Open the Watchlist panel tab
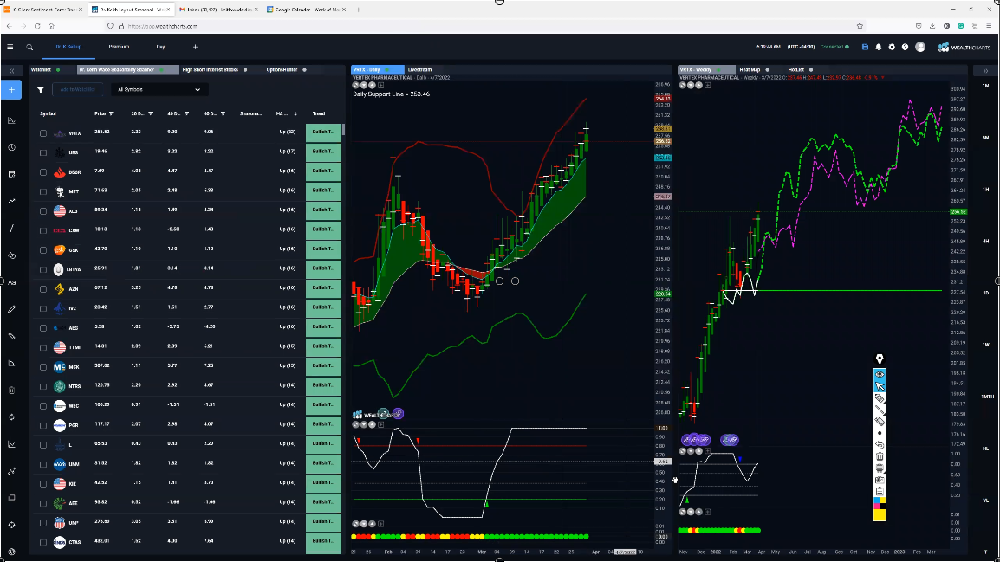Image resolution: width=1000 pixels, height=562 pixels. (x=41, y=70)
